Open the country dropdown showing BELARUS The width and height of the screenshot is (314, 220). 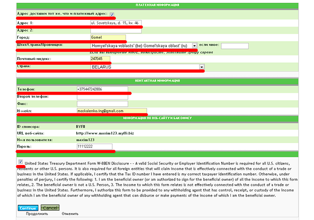coord(147,67)
